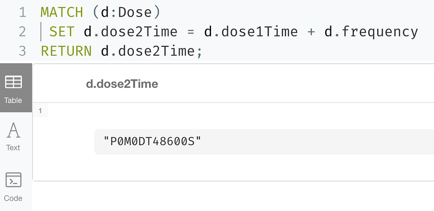Place cursor on the RETURN keyword

coord(66,51)
